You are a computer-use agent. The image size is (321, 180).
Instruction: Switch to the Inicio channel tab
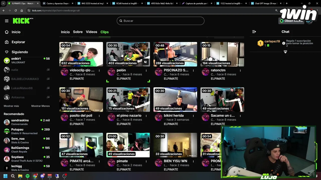[x=65, y=32]
